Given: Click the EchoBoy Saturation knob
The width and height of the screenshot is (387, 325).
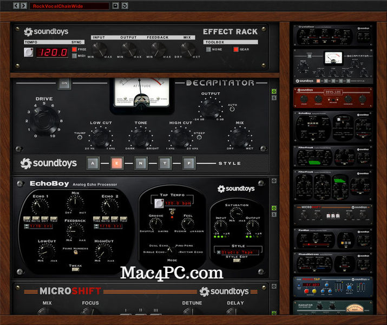Looking at the screenshot, I should pyautogui.click(x=236, y=213).
